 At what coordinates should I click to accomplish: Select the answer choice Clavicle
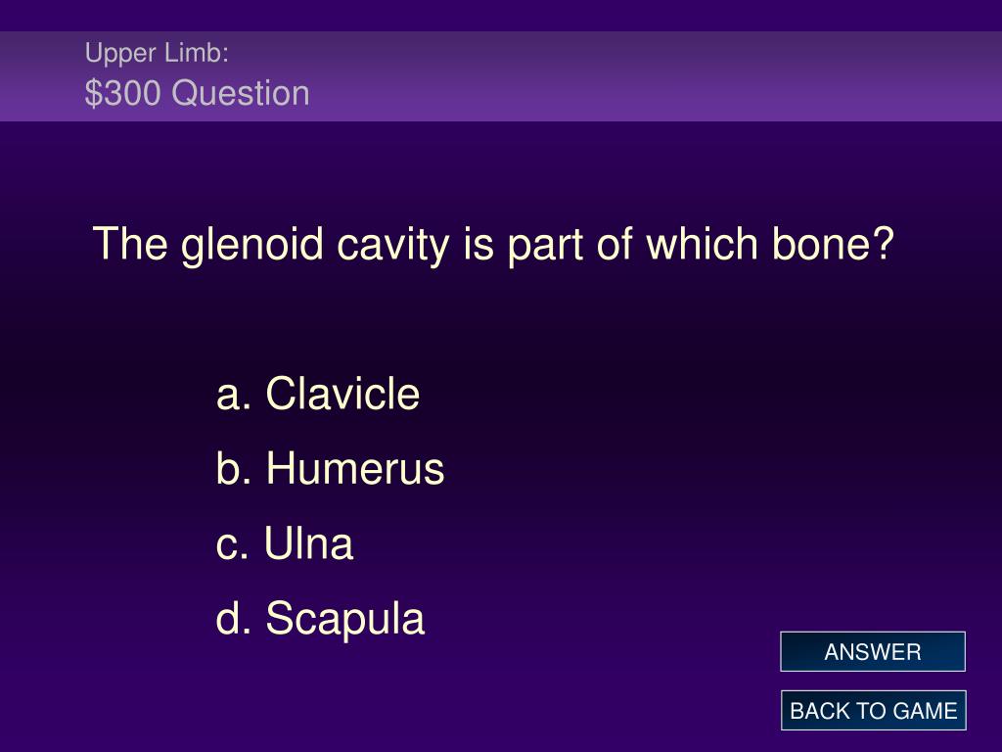[x=342, y=393]
